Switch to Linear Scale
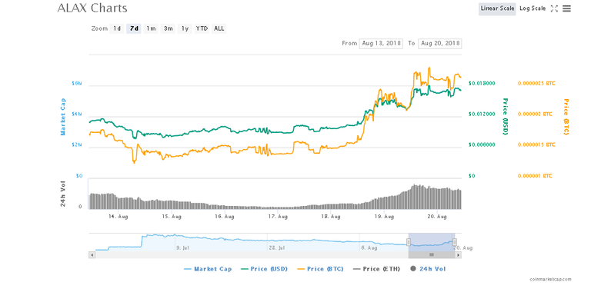 tap(497, 8)
